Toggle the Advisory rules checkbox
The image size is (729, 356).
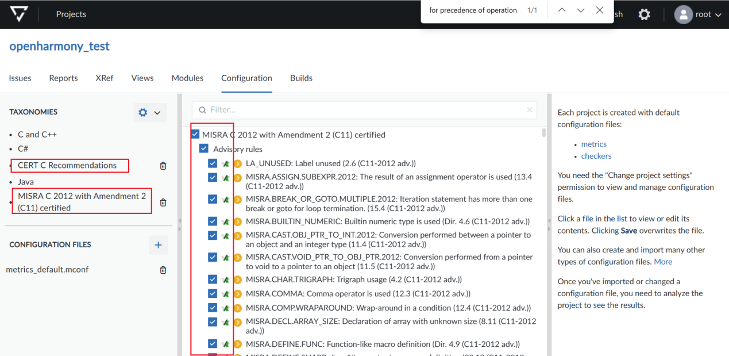click(204, 149)
